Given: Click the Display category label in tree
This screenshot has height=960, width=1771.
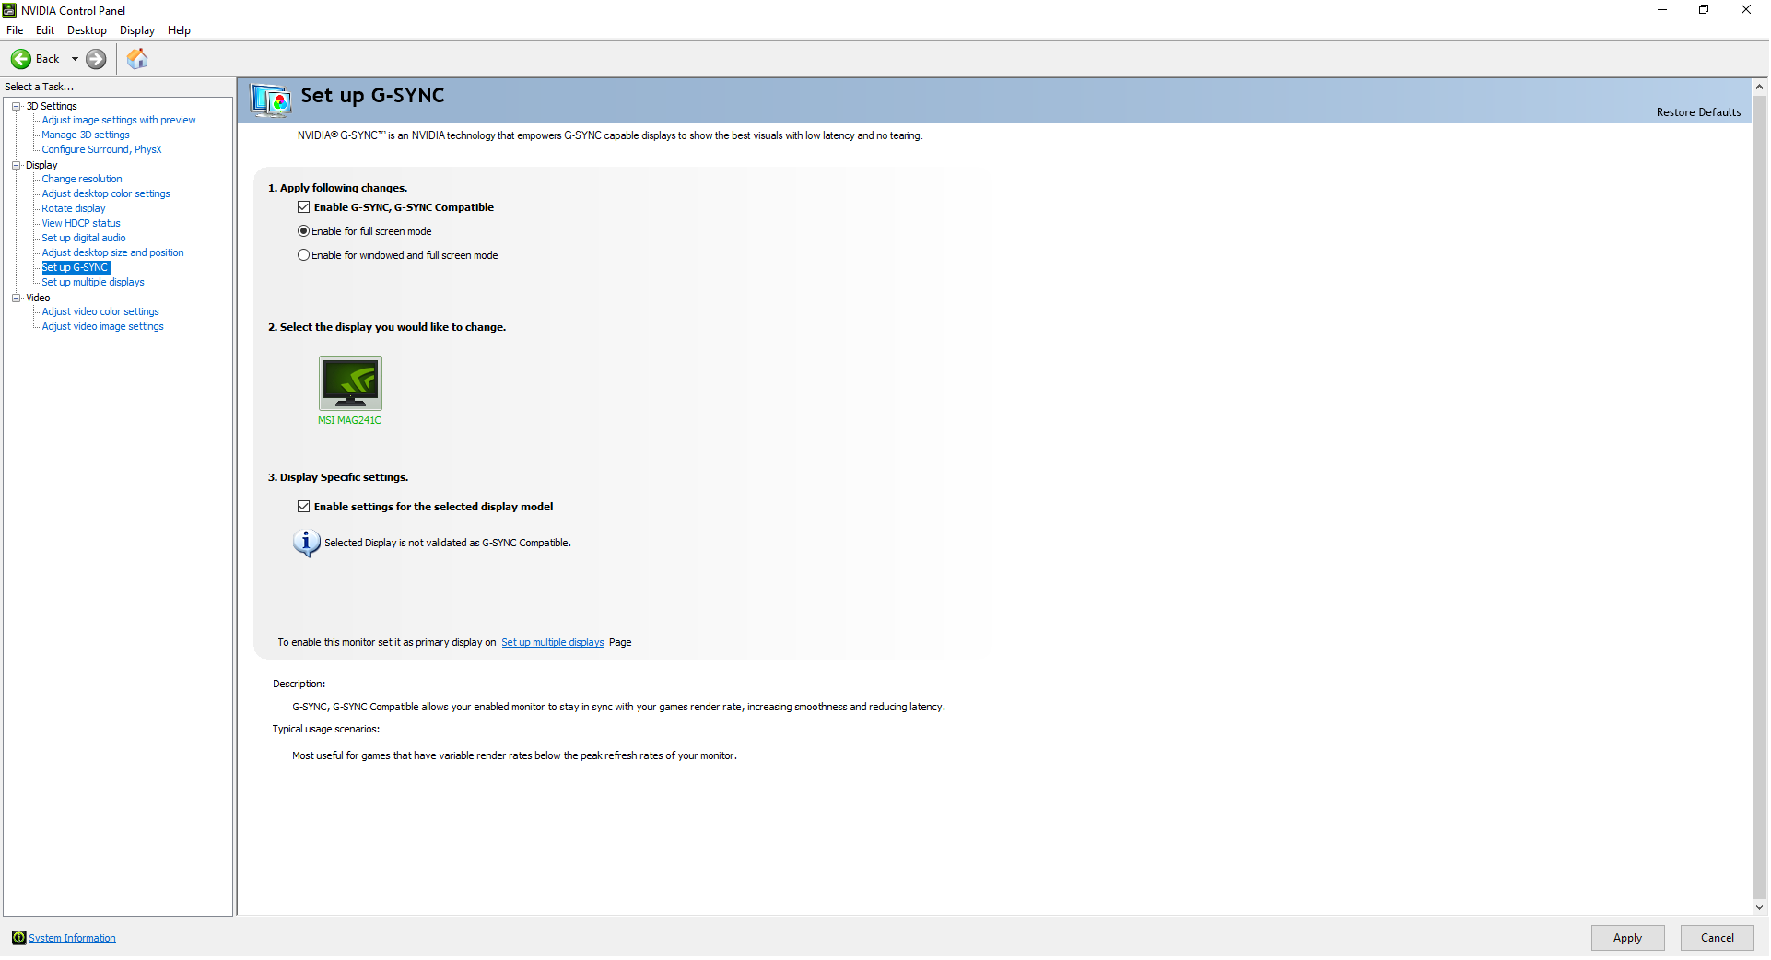Looking at the screenshot, I should (x=41, y=166).
